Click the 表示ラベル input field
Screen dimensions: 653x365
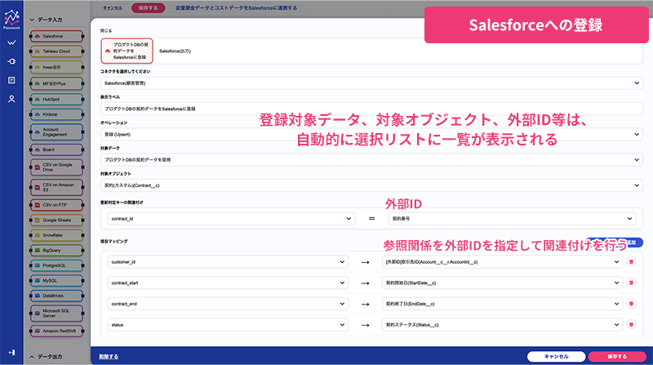tap(371, 109)
